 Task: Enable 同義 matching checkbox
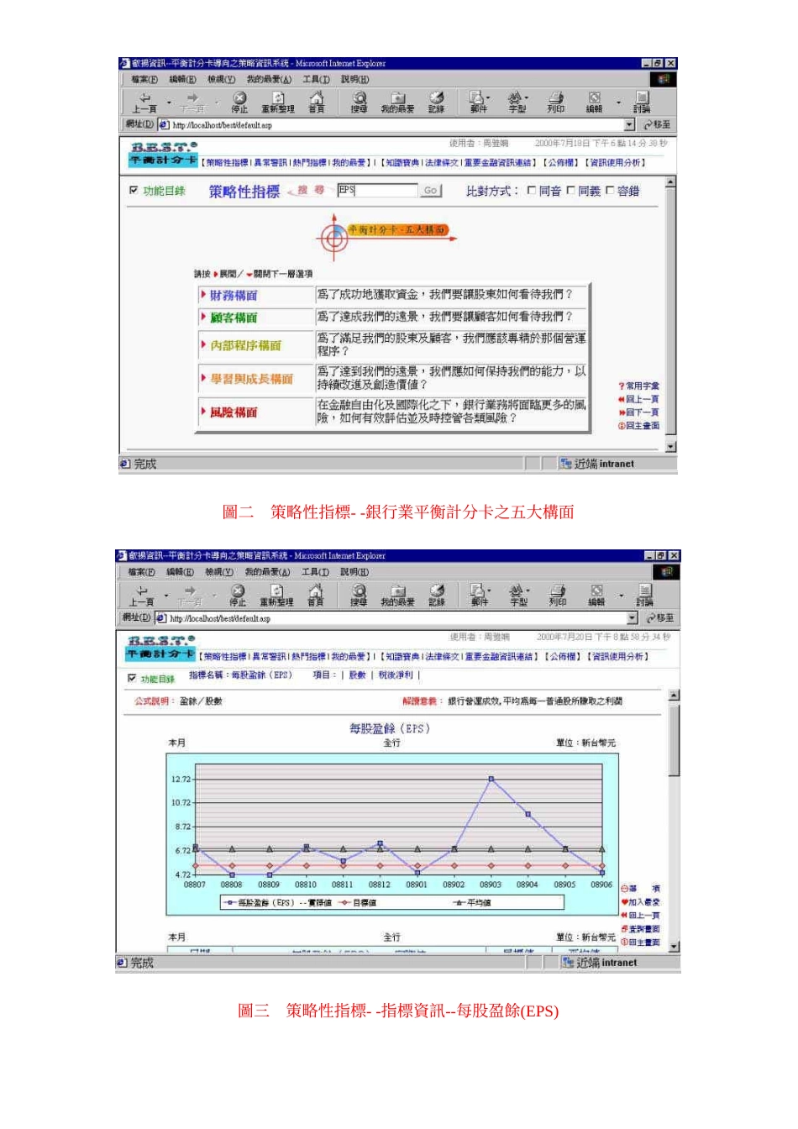tap(571, 191)
